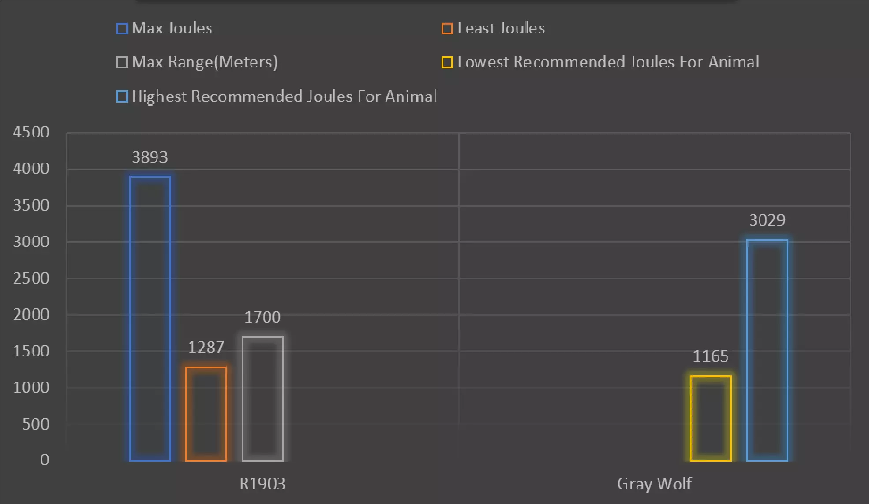Select the 3029 data label

click(x=767, y=220)
